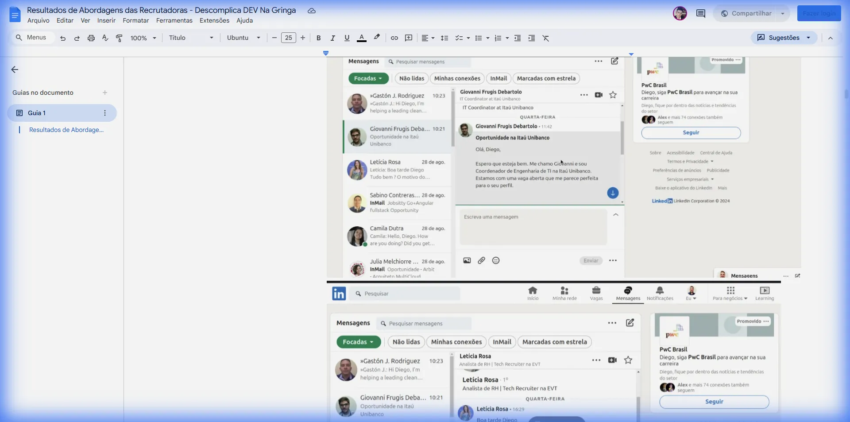The height and width of the screenshot is (422, 850).
Task: Open the Formatar menu
Action: point(136,20)
